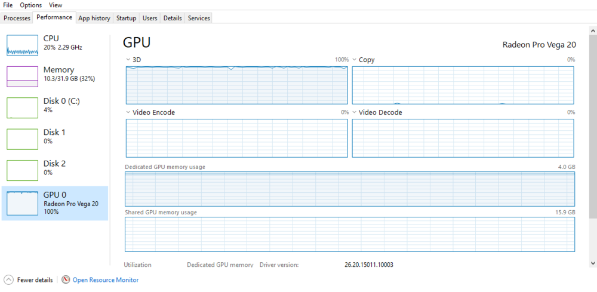The width and height of the screenshot is (597, 292).
Task: Open the 3D graph engine dropdown
Action: [128, 60]
